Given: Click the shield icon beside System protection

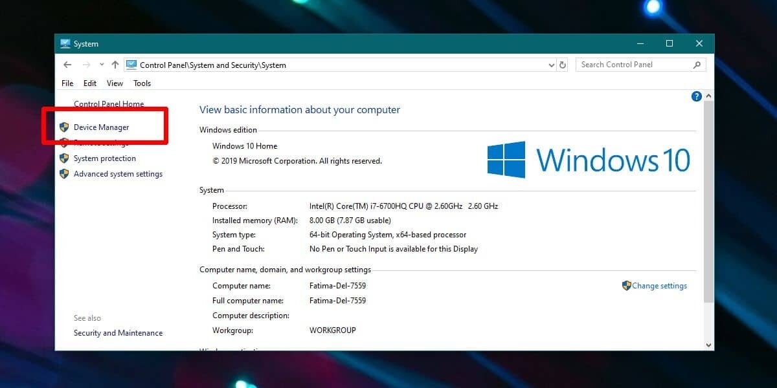Looking at the screenshot, I should [x=64, y=158].
